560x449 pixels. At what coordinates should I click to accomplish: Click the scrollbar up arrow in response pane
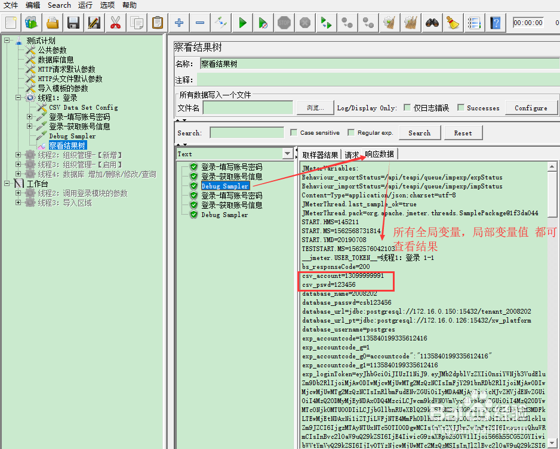(x=552, y=166)
